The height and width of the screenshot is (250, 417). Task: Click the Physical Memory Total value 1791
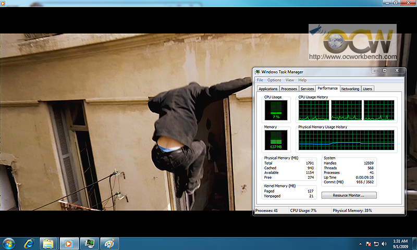tap(310, 163)
